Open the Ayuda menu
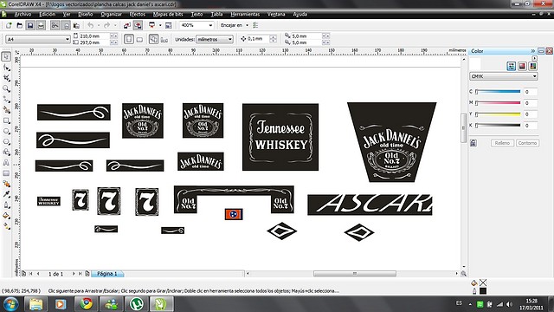Screen dimensions: 554x312 point(300,14)
